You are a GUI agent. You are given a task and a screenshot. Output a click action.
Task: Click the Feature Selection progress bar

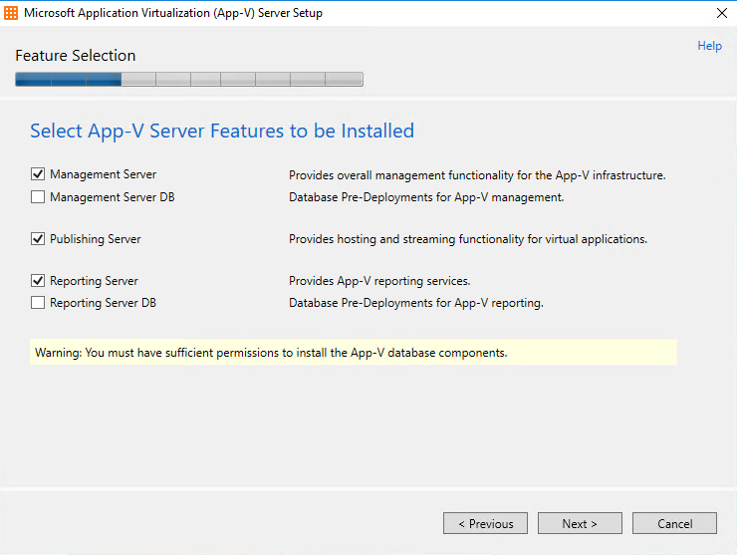pyautogui.click(x=189, y=79)
